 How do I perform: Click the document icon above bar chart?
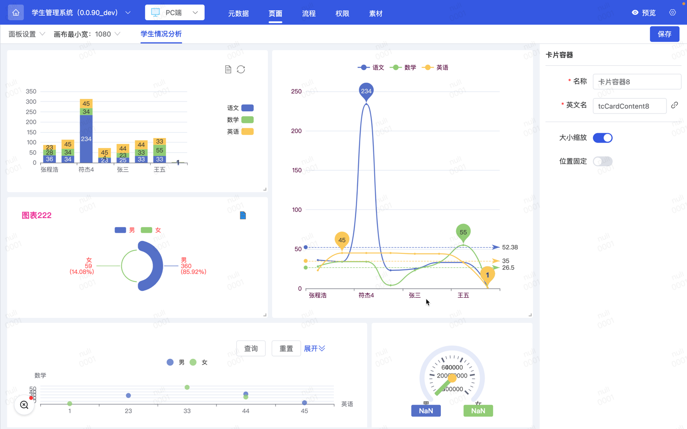pos(228,69)
